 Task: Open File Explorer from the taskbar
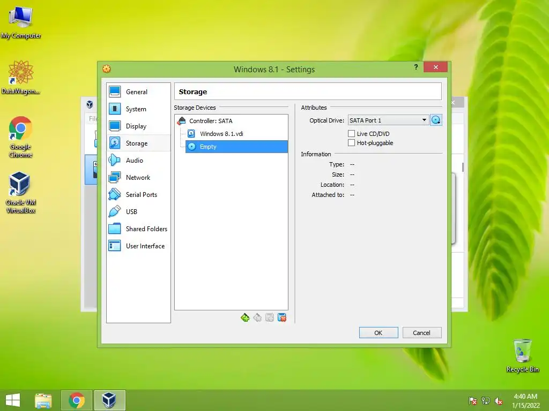click(x=43, y=400)
